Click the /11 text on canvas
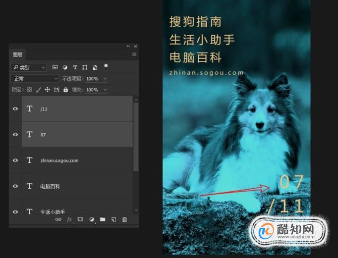Image resolution: width=338 pixels, height=258 pixels. coord(285,206)
